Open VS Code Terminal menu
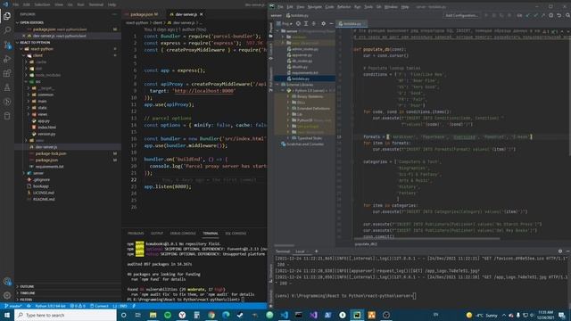Screen dimensions: 571x321 96,4
